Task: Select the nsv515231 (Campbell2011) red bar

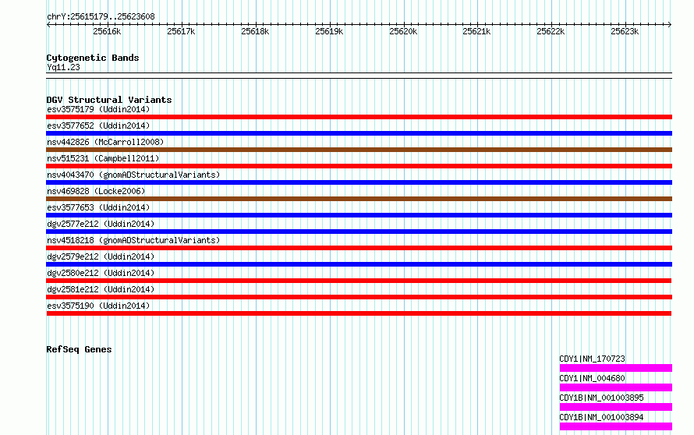Action: (x=359, y=166)
